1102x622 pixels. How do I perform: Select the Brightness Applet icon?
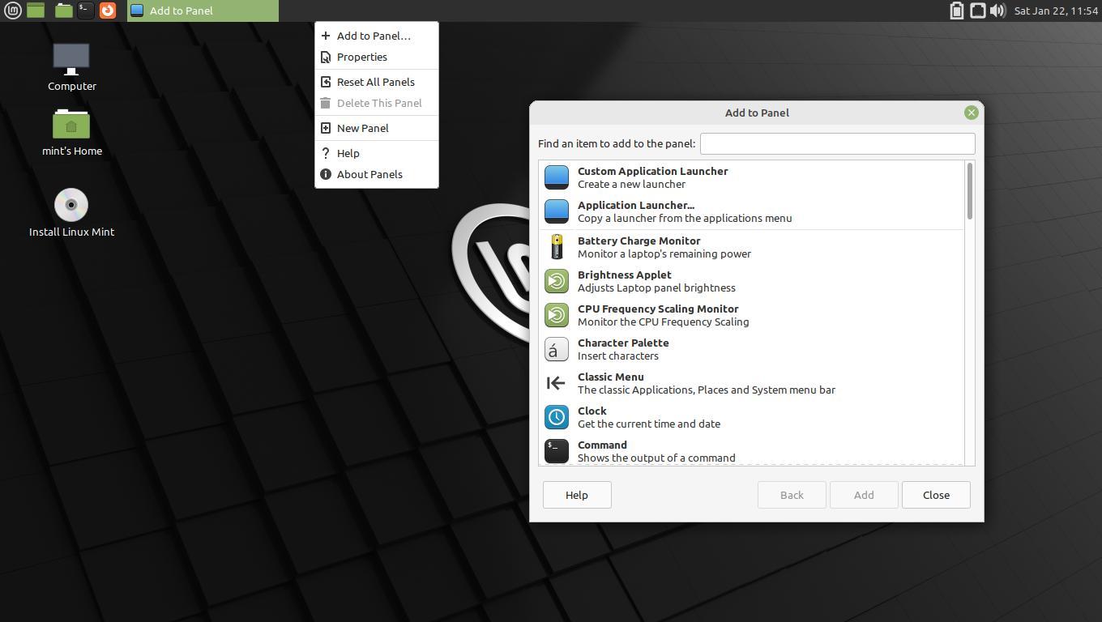tap(556, 280)
